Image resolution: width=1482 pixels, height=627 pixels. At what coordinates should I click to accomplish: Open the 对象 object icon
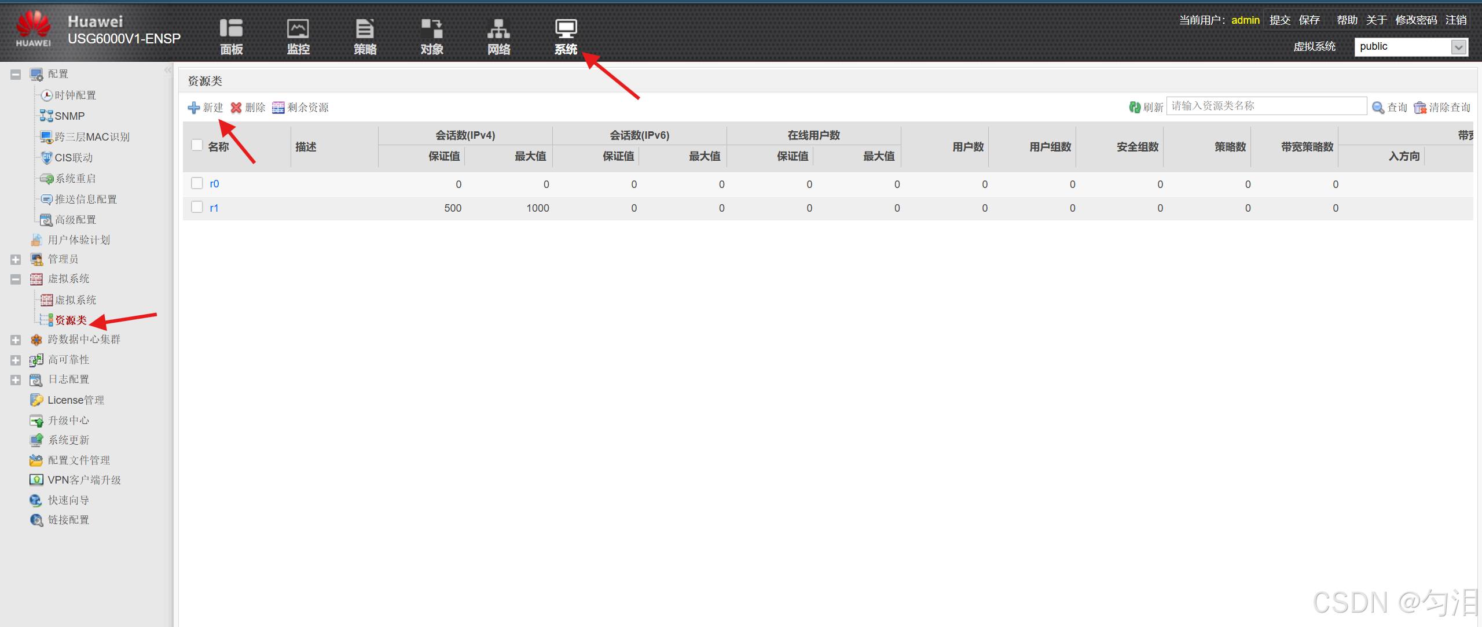coord(432,28)
